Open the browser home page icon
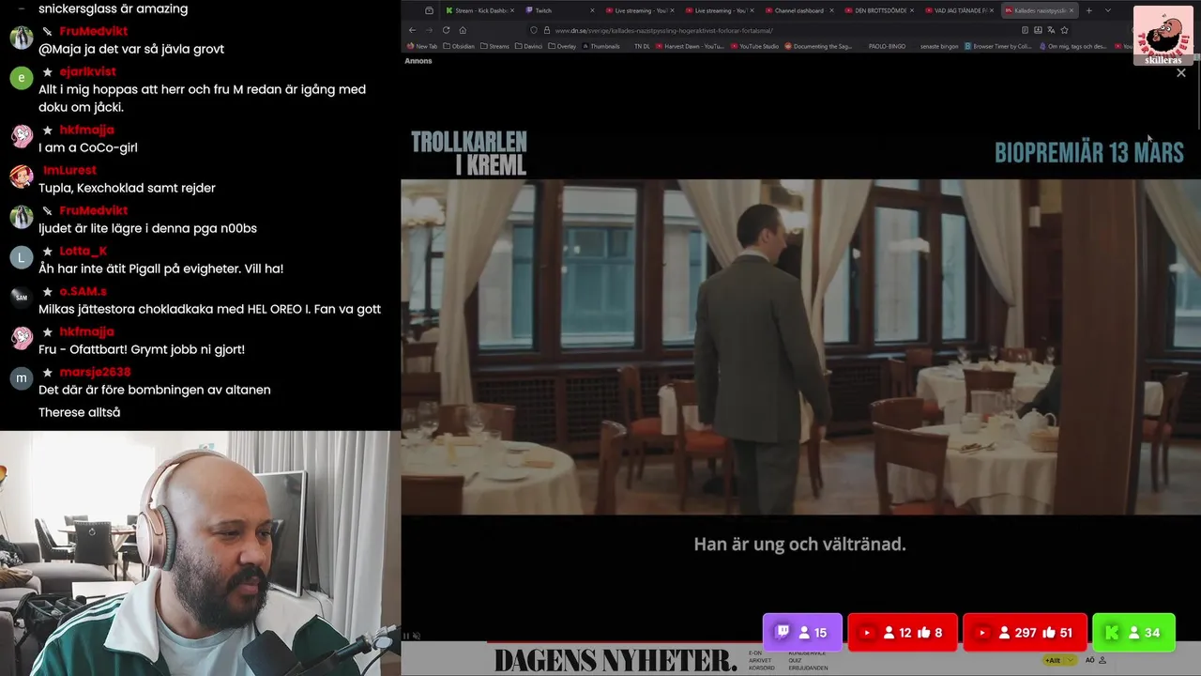The image size is (1201, 676). (x=463, y=30)
